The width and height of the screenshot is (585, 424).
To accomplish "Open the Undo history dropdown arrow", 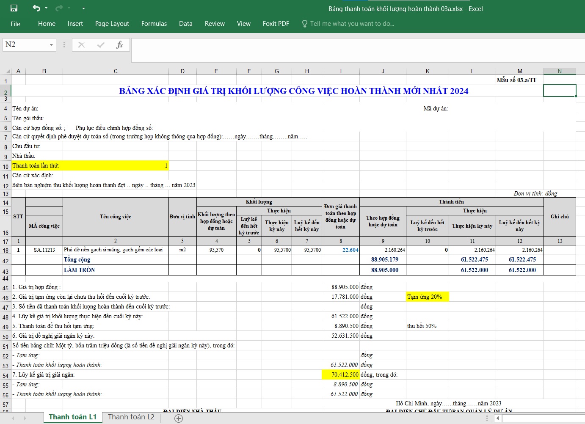I will 46,8.
